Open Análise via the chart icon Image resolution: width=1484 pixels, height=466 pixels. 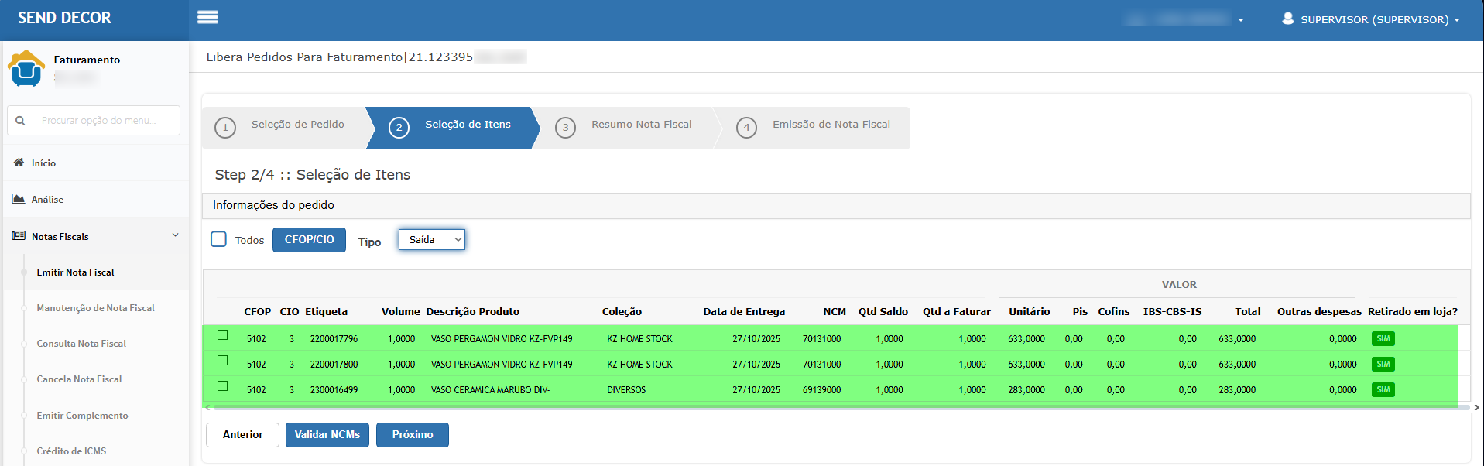[19, 199]
